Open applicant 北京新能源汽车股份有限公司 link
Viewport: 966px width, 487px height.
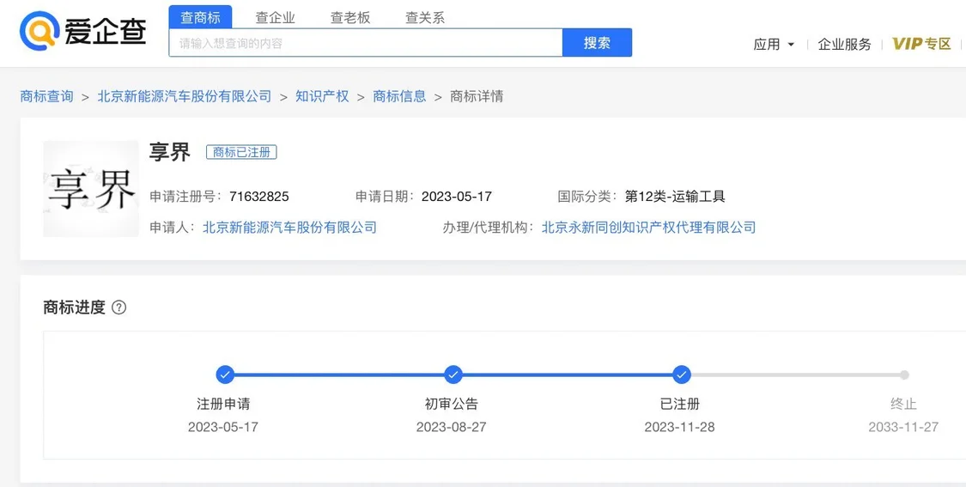(289, 228)
